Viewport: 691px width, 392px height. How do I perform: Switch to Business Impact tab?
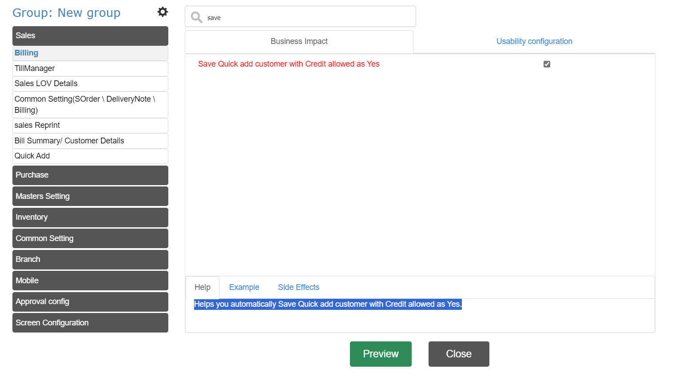[x=299, y=41]
